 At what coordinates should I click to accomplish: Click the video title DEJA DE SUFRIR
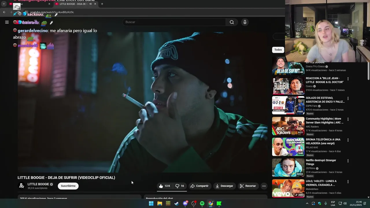(x=66, y=178)
